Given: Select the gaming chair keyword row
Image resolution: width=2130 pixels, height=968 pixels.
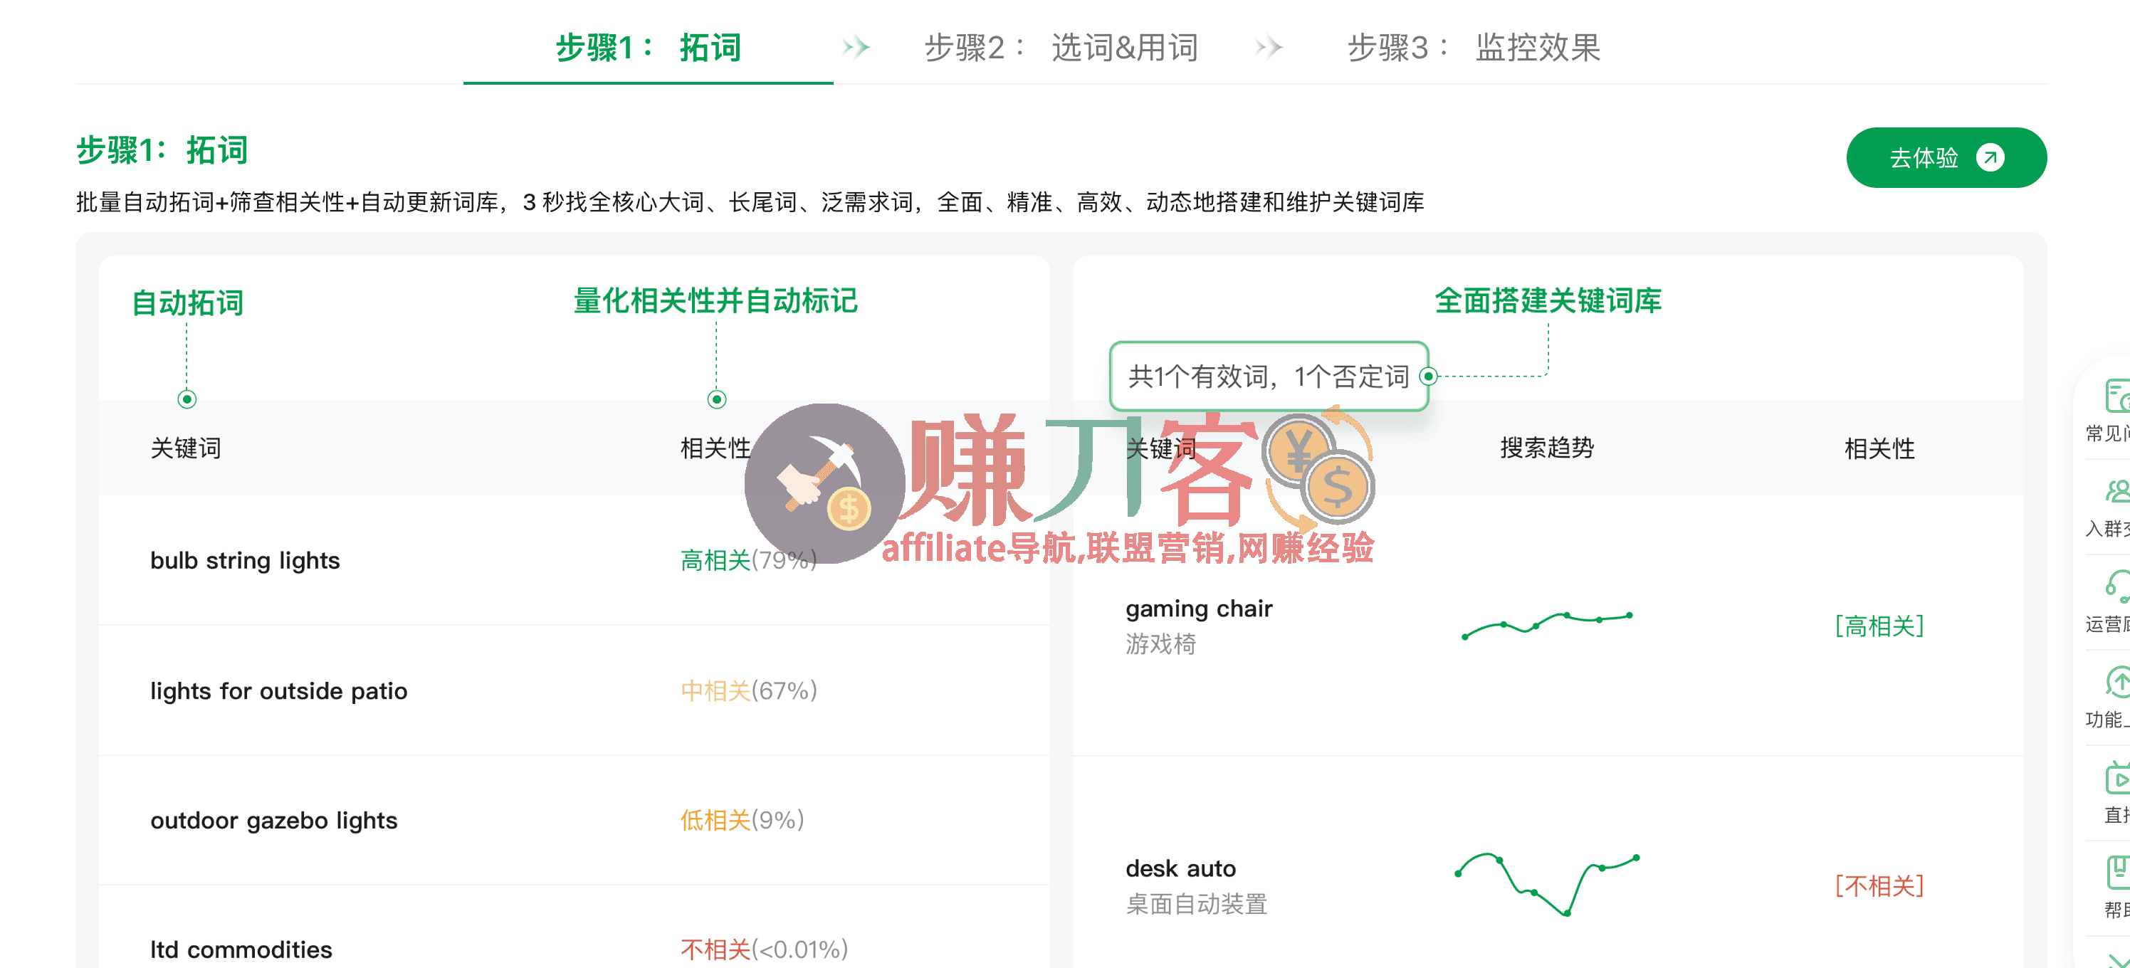Looking at the screenshot, I should (x=1548, y=626).
